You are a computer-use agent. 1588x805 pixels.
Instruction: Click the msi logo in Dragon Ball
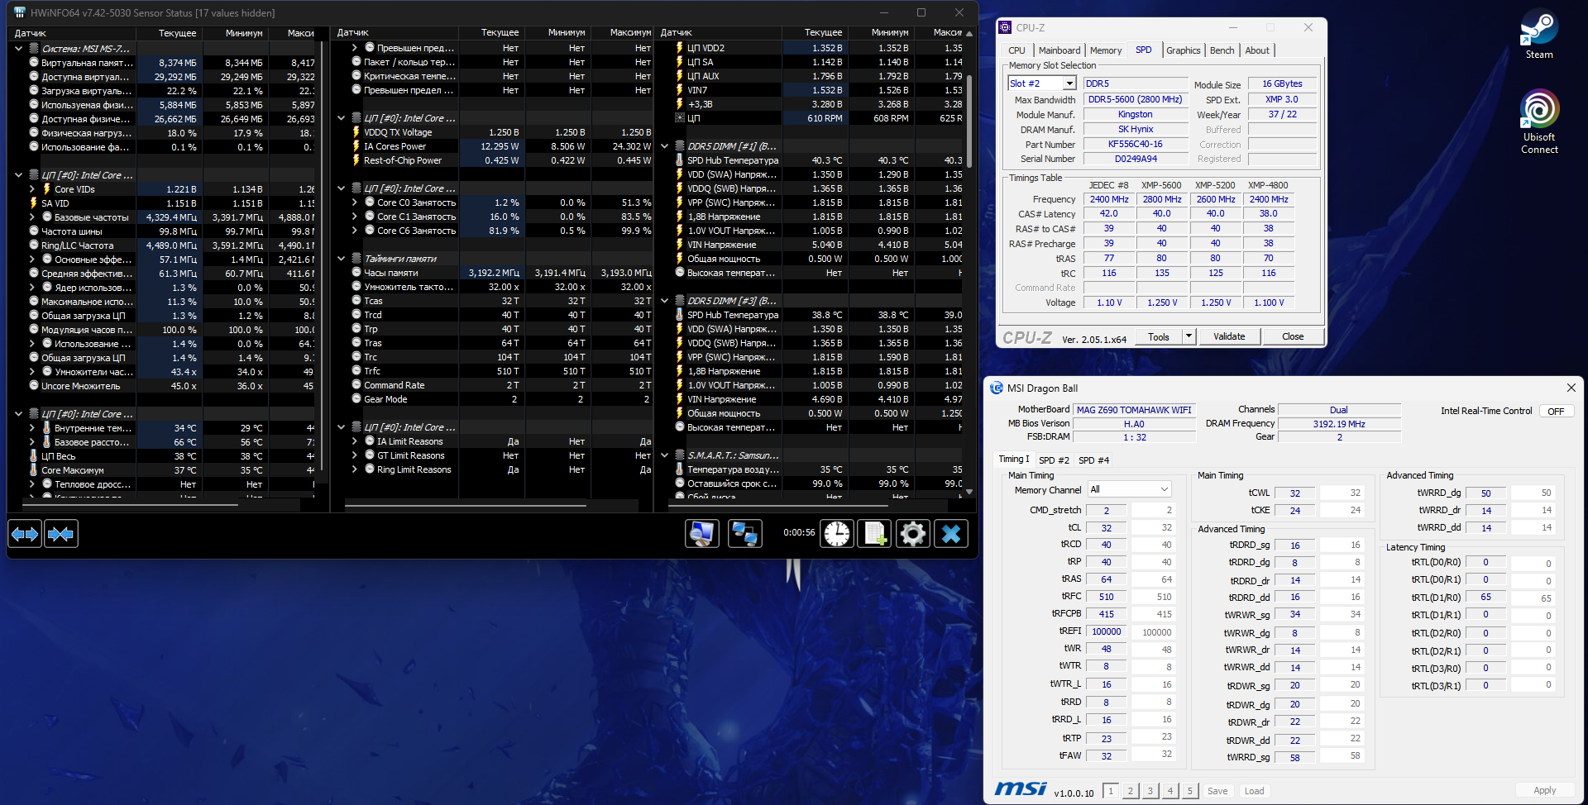tap(1021, 789)
